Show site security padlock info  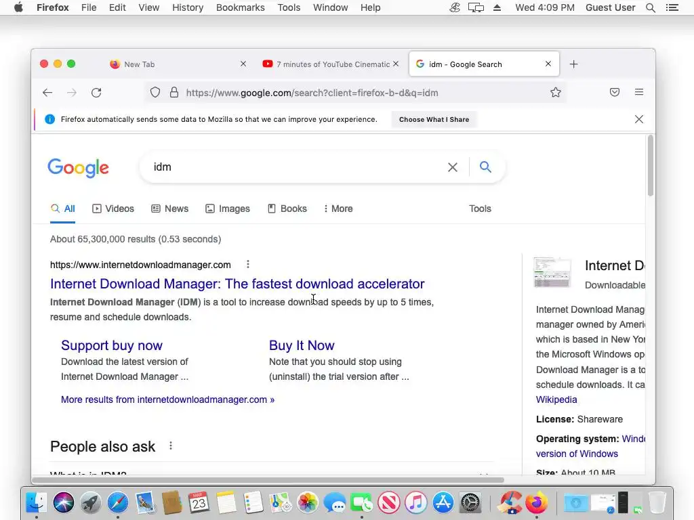coord(174,92)
